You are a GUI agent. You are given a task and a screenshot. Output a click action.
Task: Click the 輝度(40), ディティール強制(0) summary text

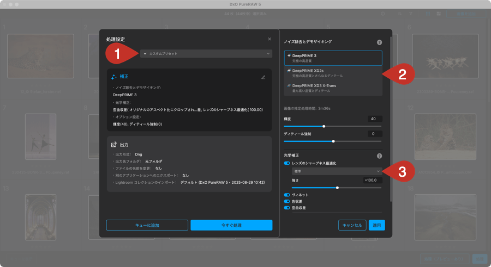click(137, 124)
